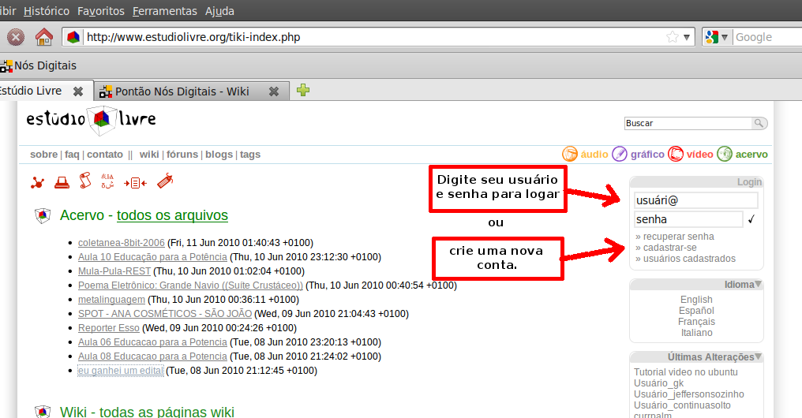Click the scroll history icon
This screenshot has height=418, width=802.
(x=84, y=182)
